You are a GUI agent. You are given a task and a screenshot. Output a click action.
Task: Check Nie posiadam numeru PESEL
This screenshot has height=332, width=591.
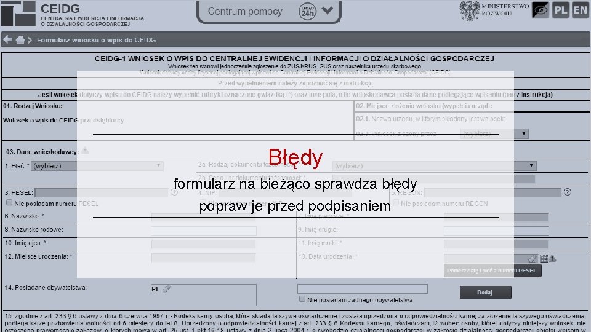click(9, 202)
